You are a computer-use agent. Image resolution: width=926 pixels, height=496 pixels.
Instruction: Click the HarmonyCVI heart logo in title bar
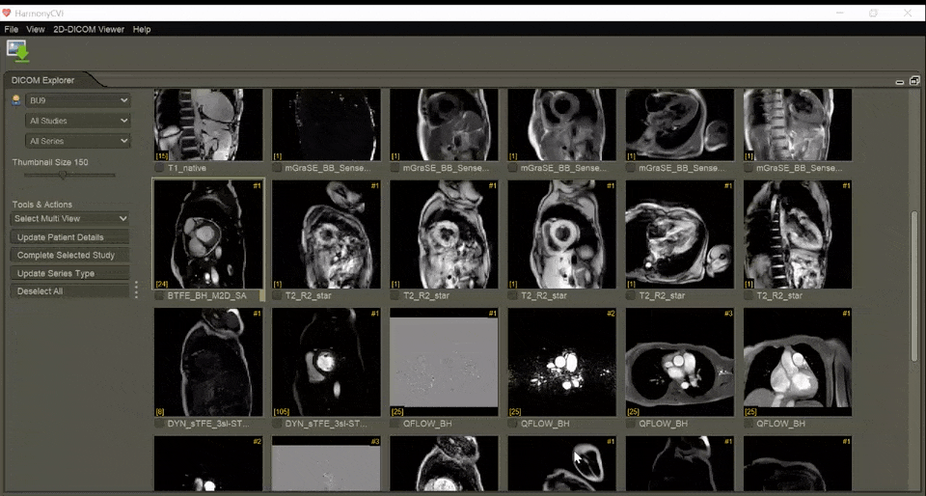point(7,13)
